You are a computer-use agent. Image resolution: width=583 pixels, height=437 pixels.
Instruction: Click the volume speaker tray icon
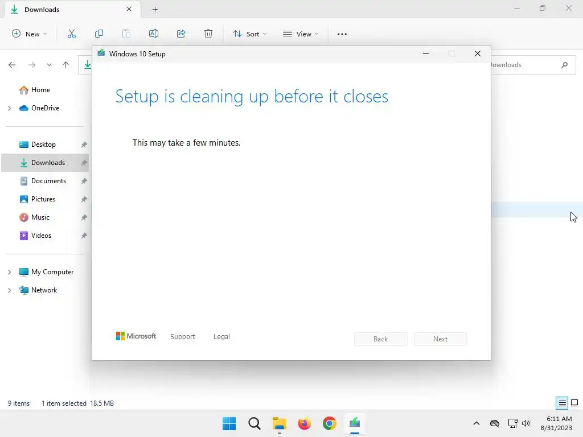[525, 423]
